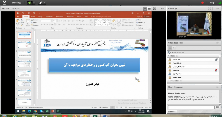Click the Everyone tab below chat

172,112
